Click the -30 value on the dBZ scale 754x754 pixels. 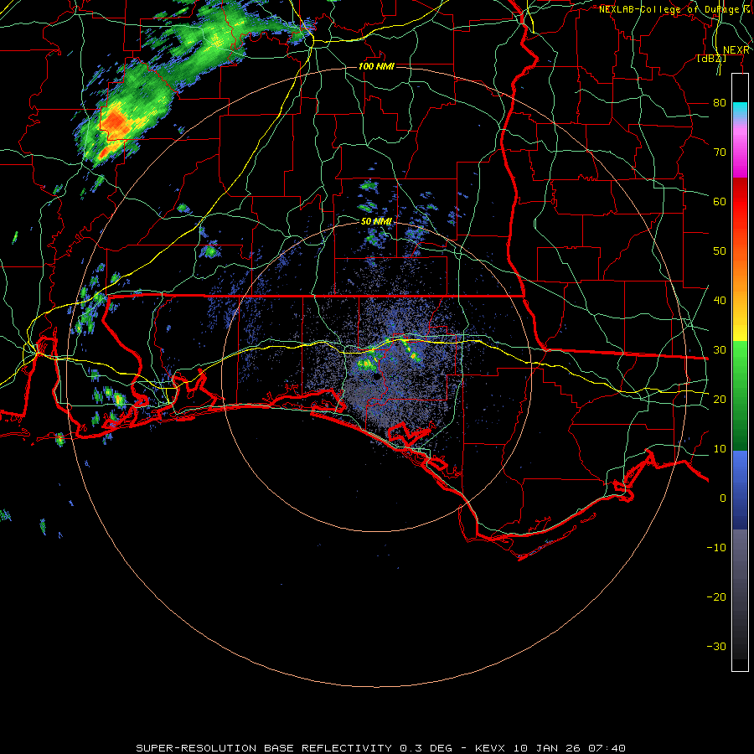[x=716, y=647]
